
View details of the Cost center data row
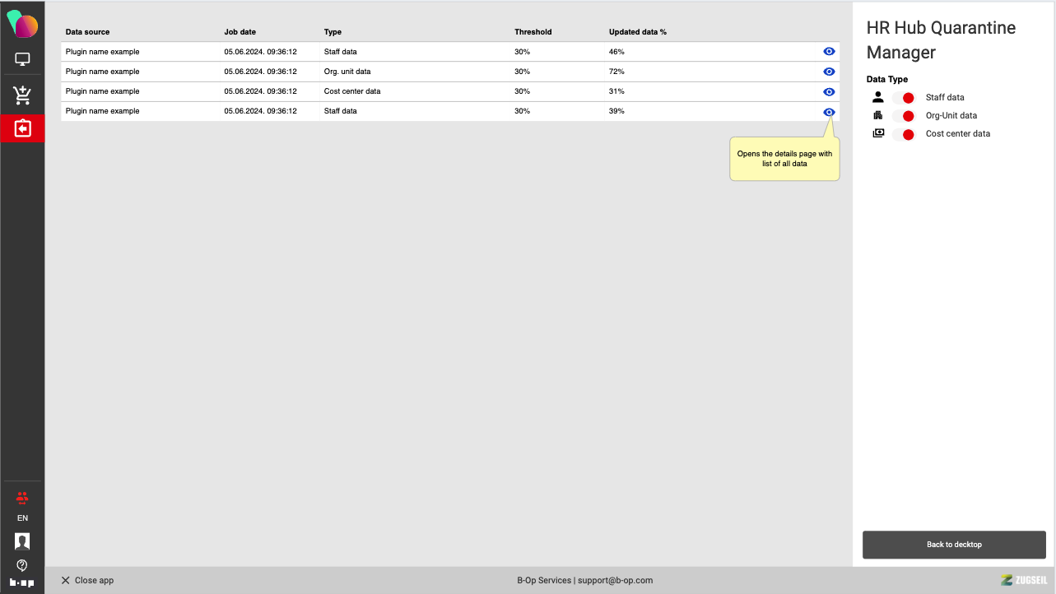829,92
